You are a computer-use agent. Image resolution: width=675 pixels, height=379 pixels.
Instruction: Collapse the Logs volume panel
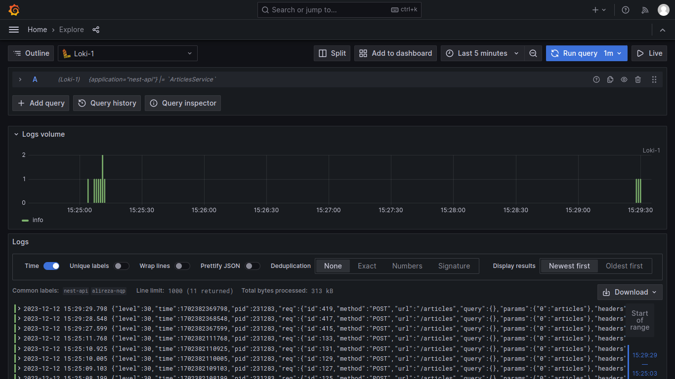click(16, 134)
